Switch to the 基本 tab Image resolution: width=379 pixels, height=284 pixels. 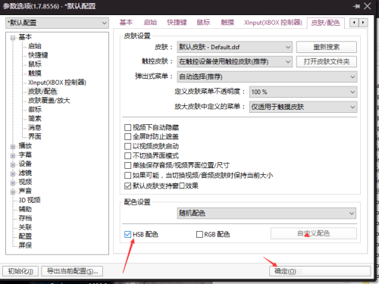click(x=126, y=23)
